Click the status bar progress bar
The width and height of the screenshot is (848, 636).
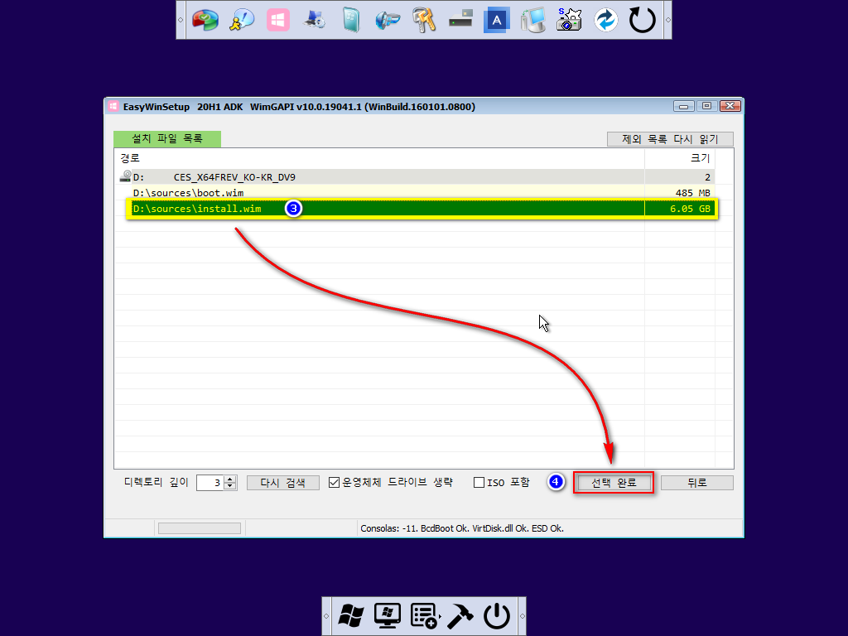[199, 528]
